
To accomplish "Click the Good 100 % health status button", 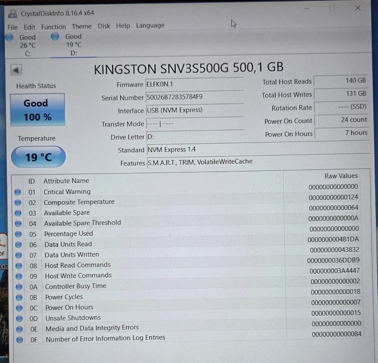I will (37, 110).
